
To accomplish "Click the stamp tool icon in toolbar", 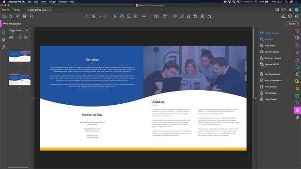I will click(196, 16).
